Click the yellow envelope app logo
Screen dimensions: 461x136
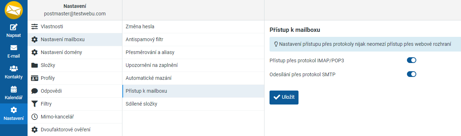pyautogui.click(x=14, y=10)
